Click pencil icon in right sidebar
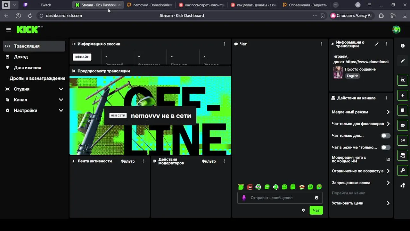Viewport: 410px width, 231px height. click(403, 61)
